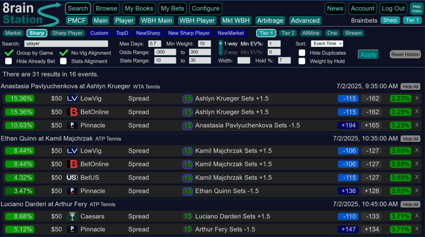Click the -115 odds on LowVig Krueger row

(348, 99)
